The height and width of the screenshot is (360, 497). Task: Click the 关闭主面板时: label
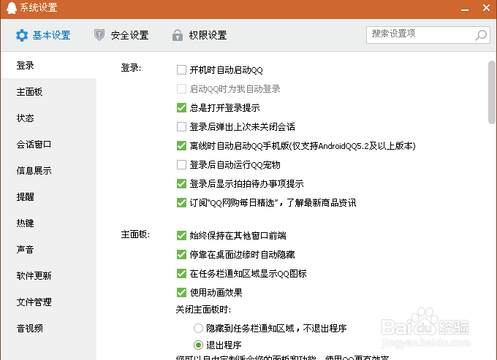[x=203, y=310]
